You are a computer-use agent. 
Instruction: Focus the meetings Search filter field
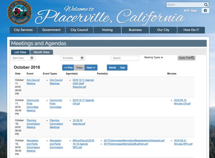pos(125,58)
